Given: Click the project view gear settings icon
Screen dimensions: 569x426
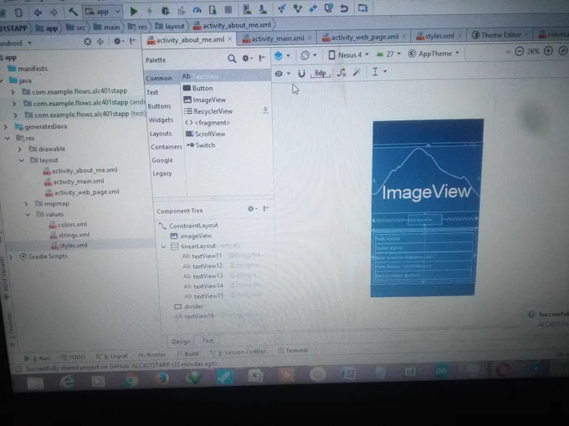Looking at the screenshot, I should (x=117, y=41).
